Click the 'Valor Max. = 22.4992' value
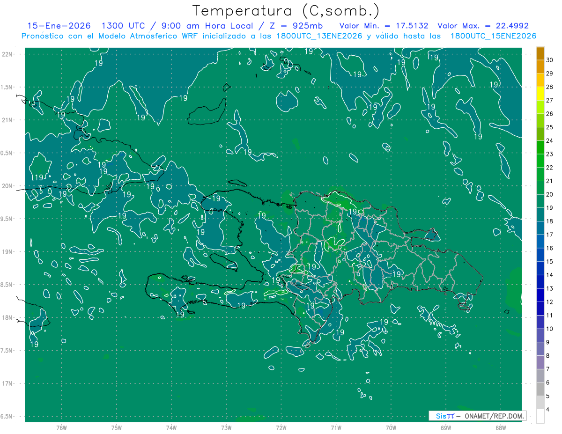The height and width of the screenshot is (434, 562). pos(483,26)
